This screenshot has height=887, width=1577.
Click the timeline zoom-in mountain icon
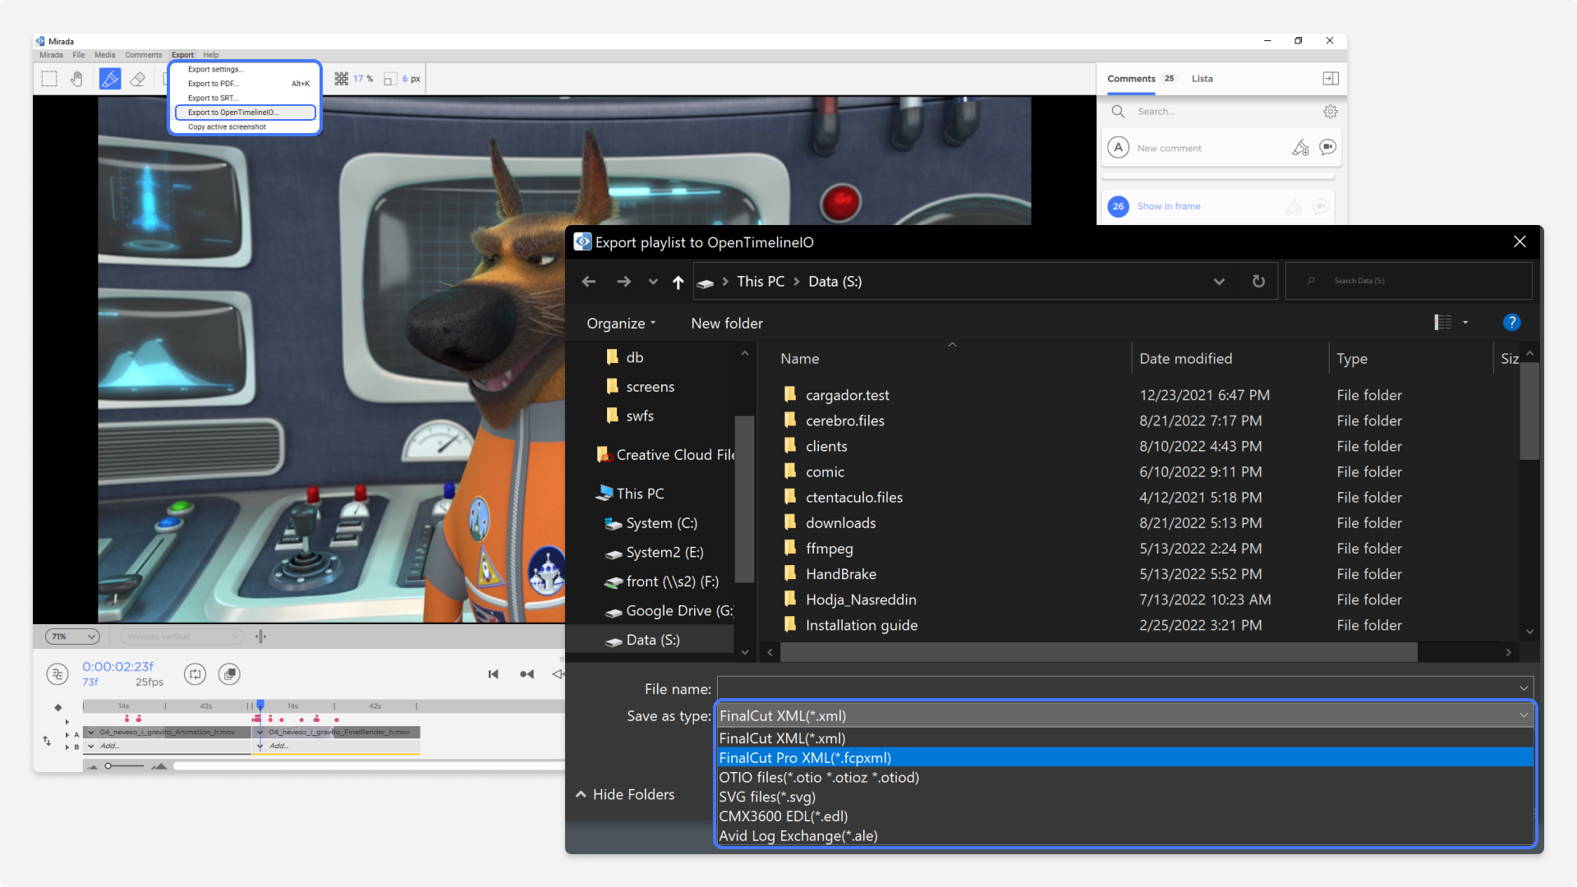(x=159, y=766)
